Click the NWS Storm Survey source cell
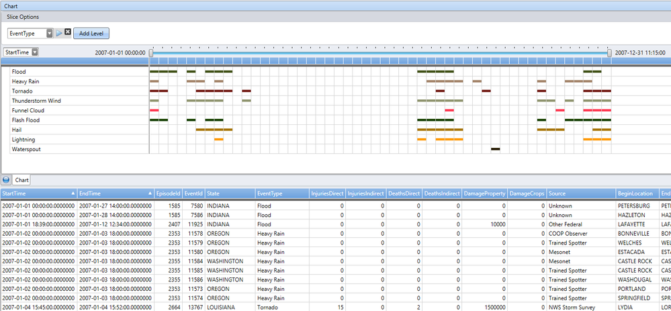 [x=582, y=308]
